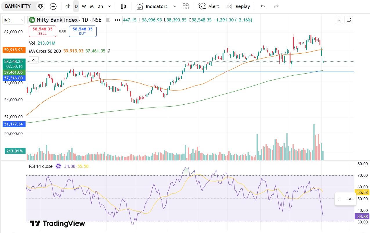Image resolution: width=370 pixels, height=233 pixels.
Task: Click the yellow RSI-MA value 55.58 in legend
Action: pos(83,166)
